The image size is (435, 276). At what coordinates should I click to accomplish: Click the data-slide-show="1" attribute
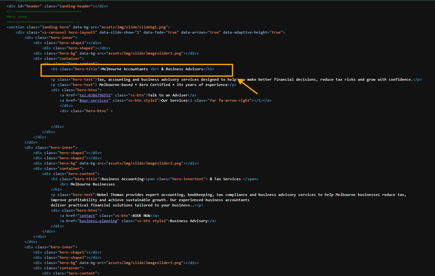click(x=120, y=32)
